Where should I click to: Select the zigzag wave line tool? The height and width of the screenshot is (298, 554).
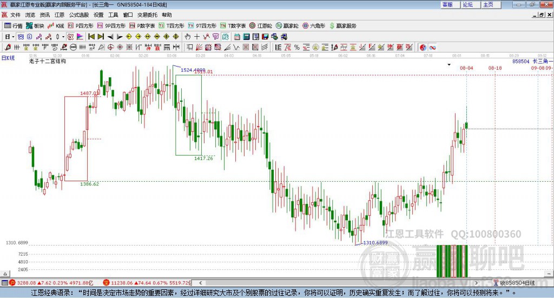coord(236,47)
